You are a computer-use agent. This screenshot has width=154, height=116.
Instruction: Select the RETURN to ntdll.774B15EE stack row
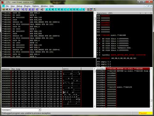pyautogui.click(x=123, y=69)
